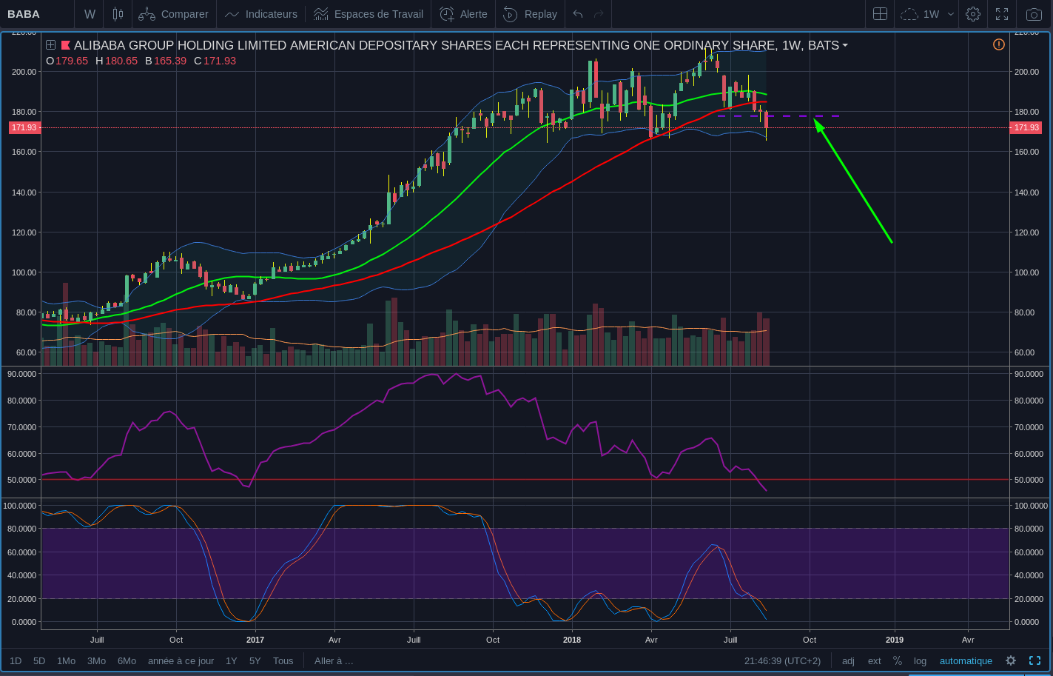The width and height of the screenshot is (1053, 676).
Task: Toggle automatique scale
Action: [966, 660]
